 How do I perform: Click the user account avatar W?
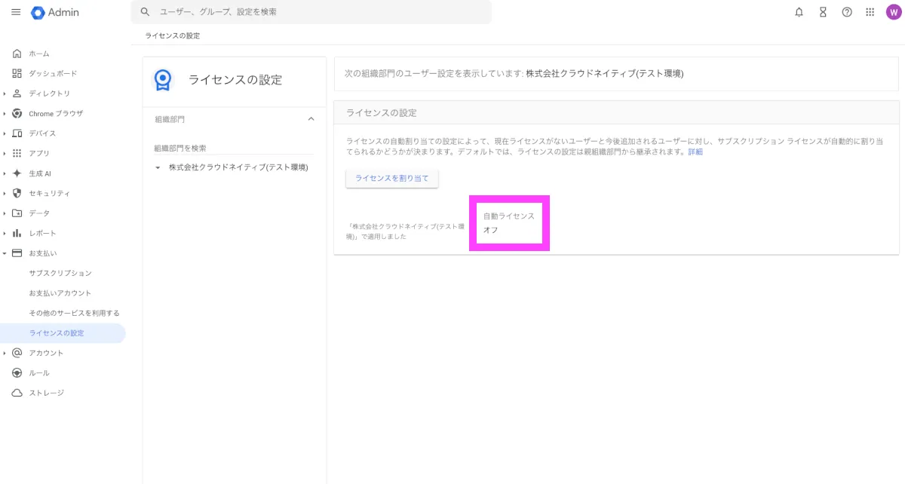pos(893,12)
